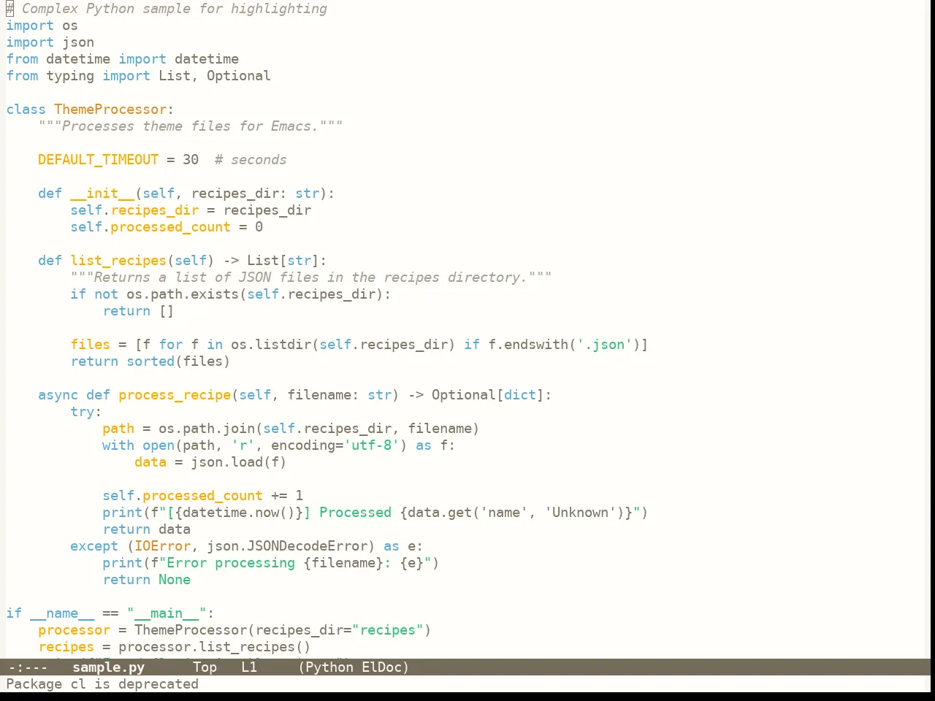
Task: Click the "# seconds" comment
Action: pyautogui.click(x=251, y=160)
